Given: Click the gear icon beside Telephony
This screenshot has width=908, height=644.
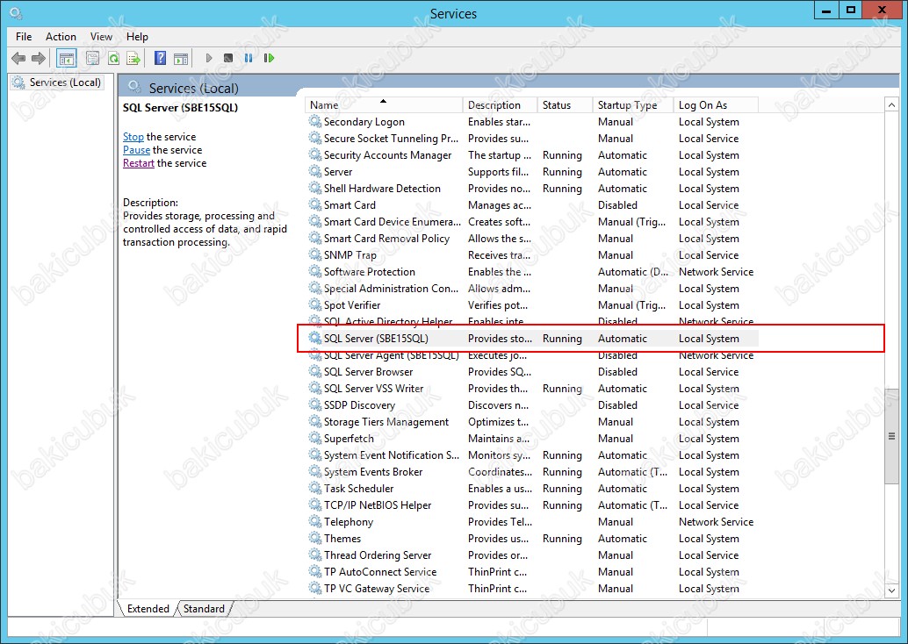Looking at the screenshot, I should (315, 521).
